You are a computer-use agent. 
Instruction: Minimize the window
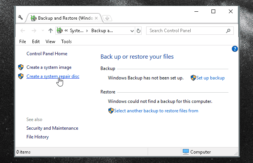coord(196,11)
